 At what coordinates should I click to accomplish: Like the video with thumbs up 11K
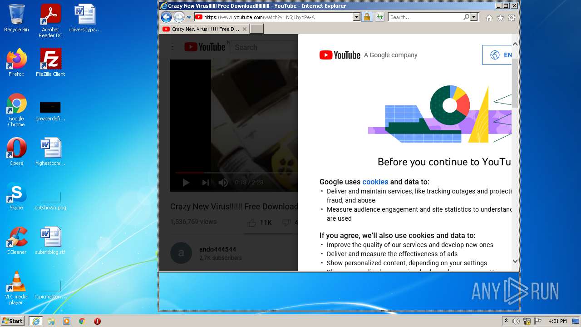coord(260,223)
